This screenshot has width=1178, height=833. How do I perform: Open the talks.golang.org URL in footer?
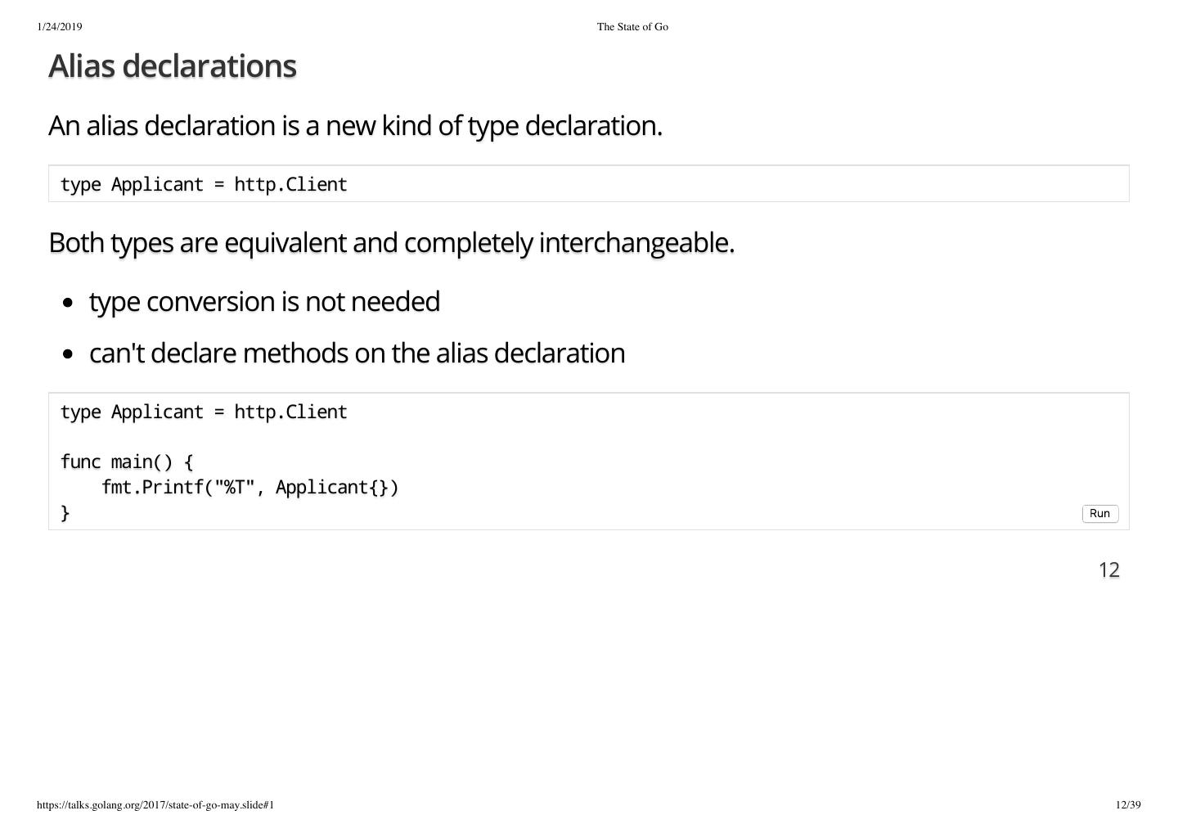[155, 805]
